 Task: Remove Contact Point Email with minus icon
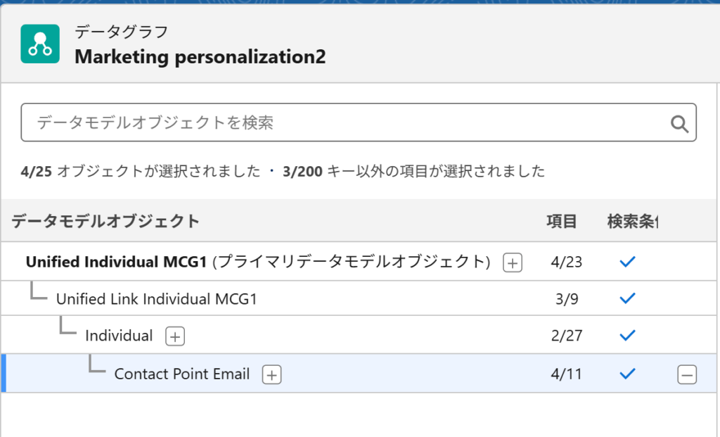[686, 374]
